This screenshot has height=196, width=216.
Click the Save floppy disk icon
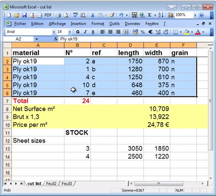24,15
